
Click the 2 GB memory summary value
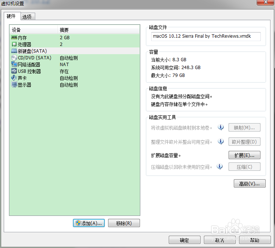click(65, 38)
